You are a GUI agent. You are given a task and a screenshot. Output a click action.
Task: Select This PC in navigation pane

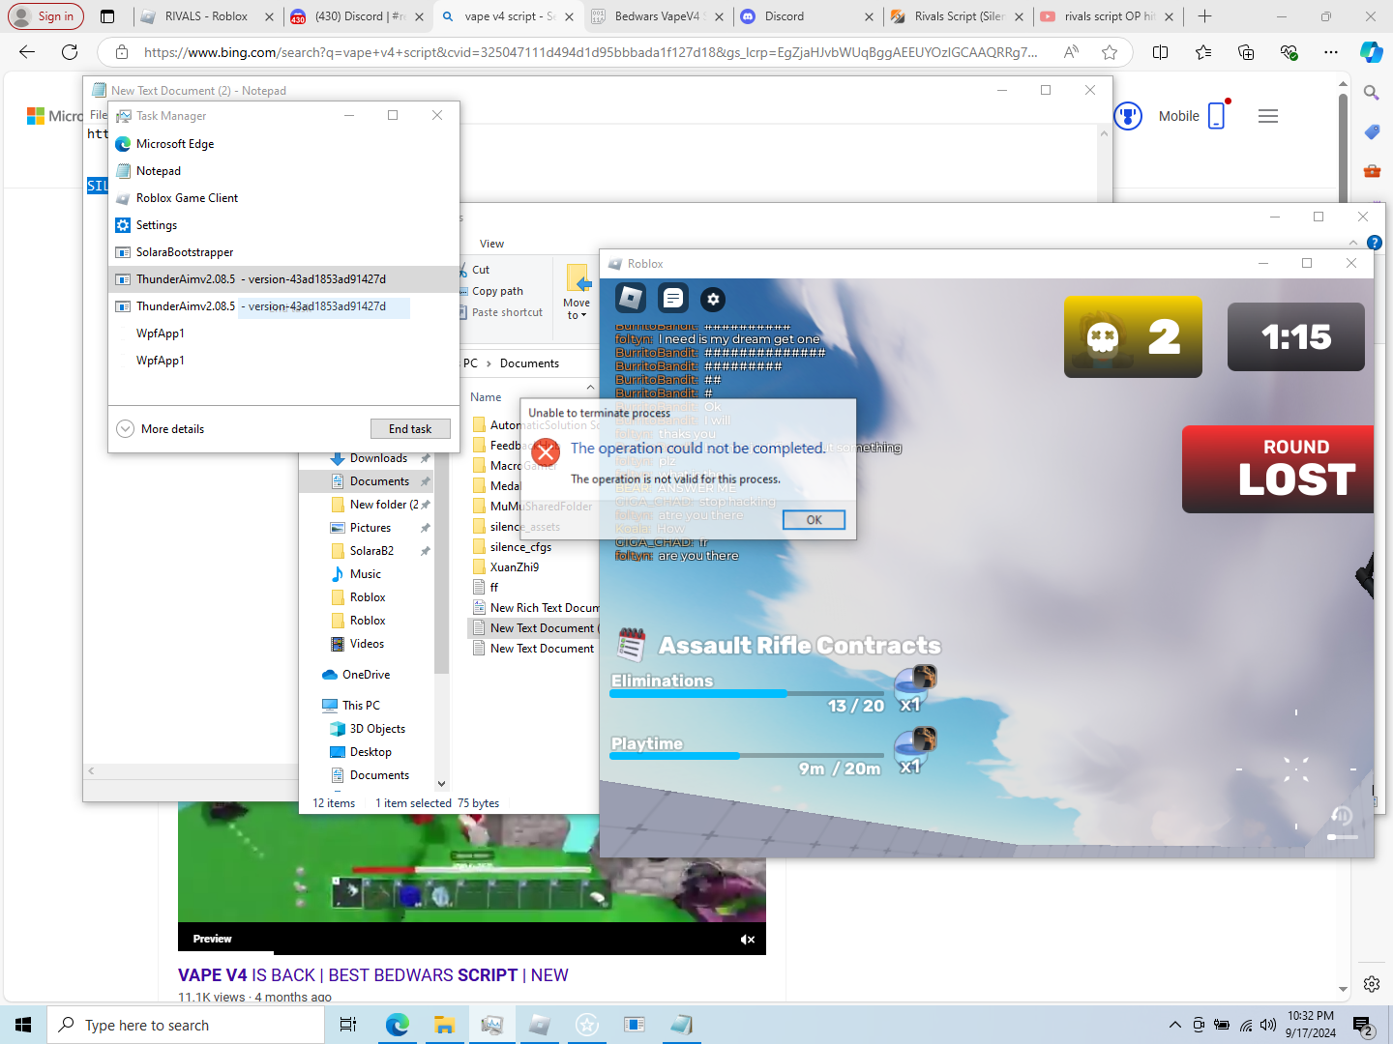coord(361,706)
